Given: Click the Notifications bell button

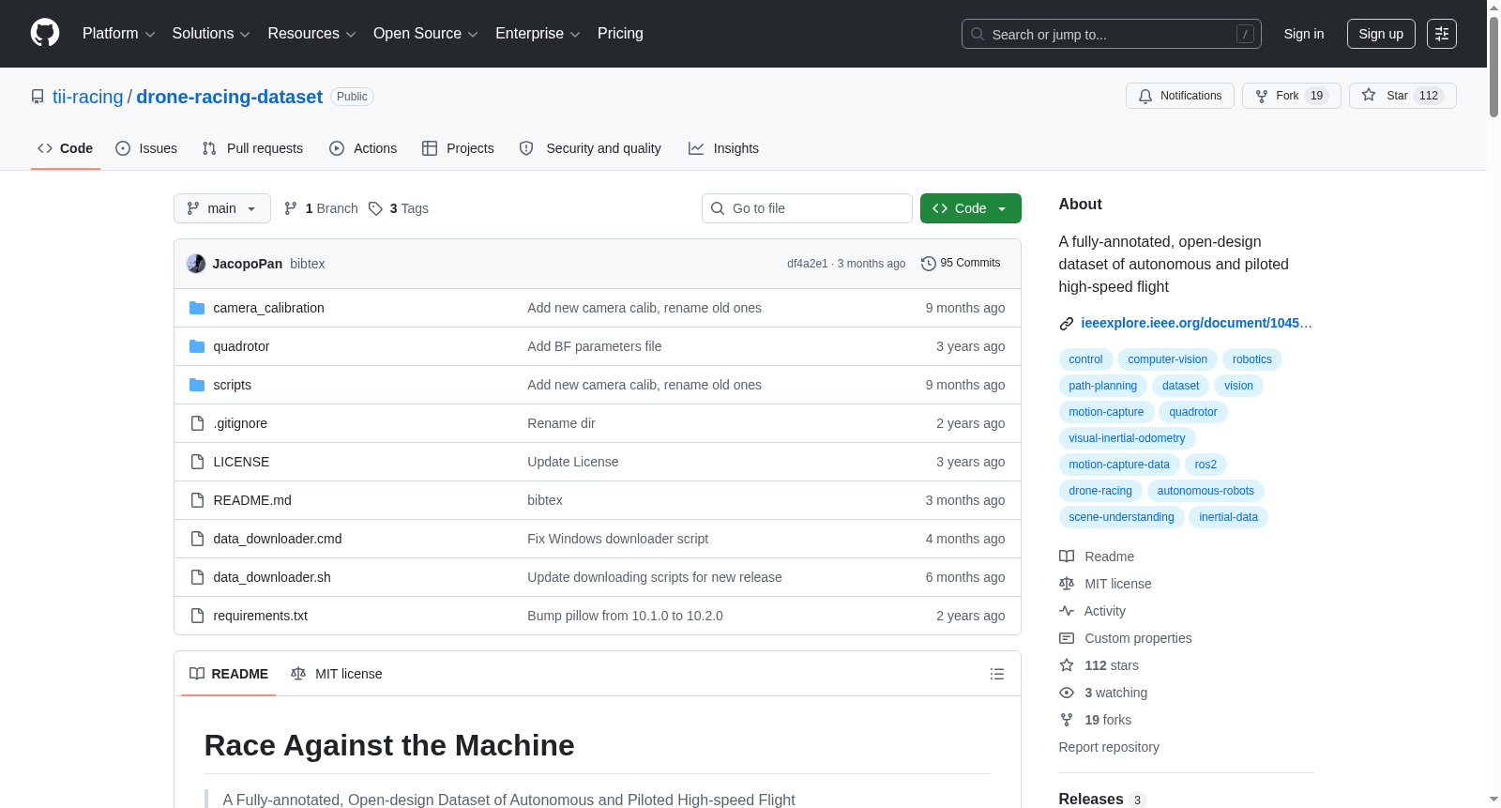Looking at the screenshot, I should click(x=1180, y=96).
